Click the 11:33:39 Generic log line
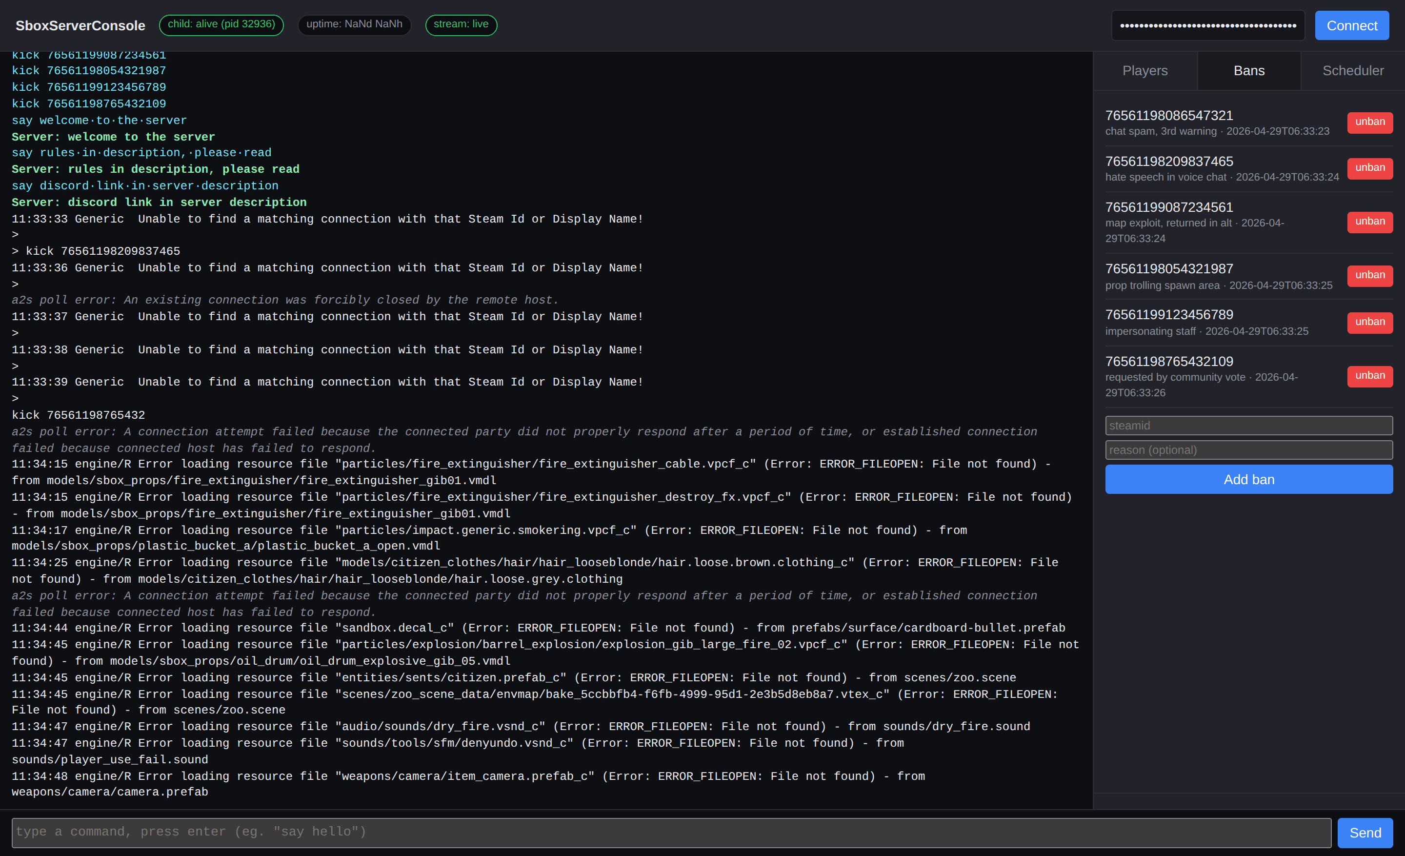The height and width of the screenshot is (856, 1405). pyautogui.click(x=328, y=382)
